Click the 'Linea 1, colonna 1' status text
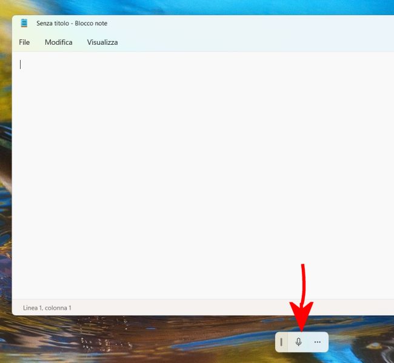The image size is (394, 363). pyautogui.click(x=47, y=308)
